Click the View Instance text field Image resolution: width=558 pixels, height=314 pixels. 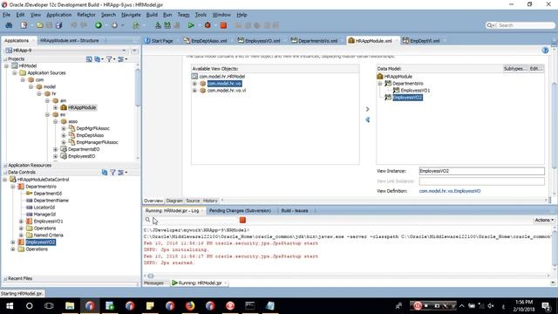(x=481, y=171)
